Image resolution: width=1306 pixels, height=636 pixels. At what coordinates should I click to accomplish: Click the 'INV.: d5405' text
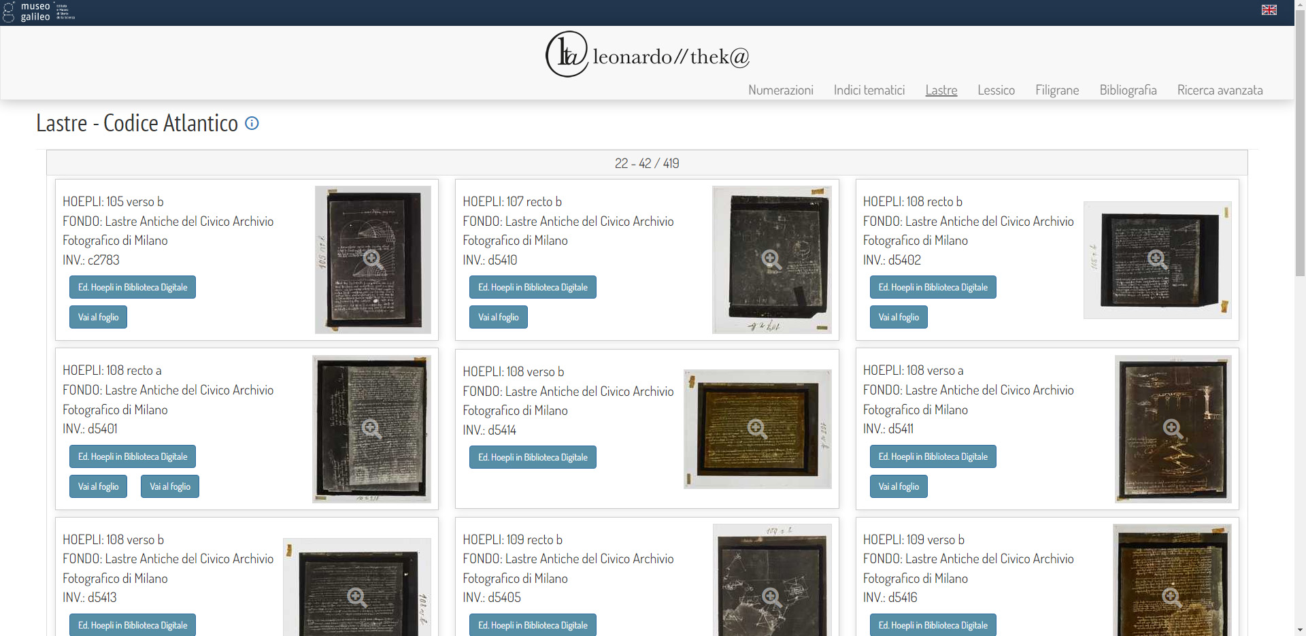492,597
